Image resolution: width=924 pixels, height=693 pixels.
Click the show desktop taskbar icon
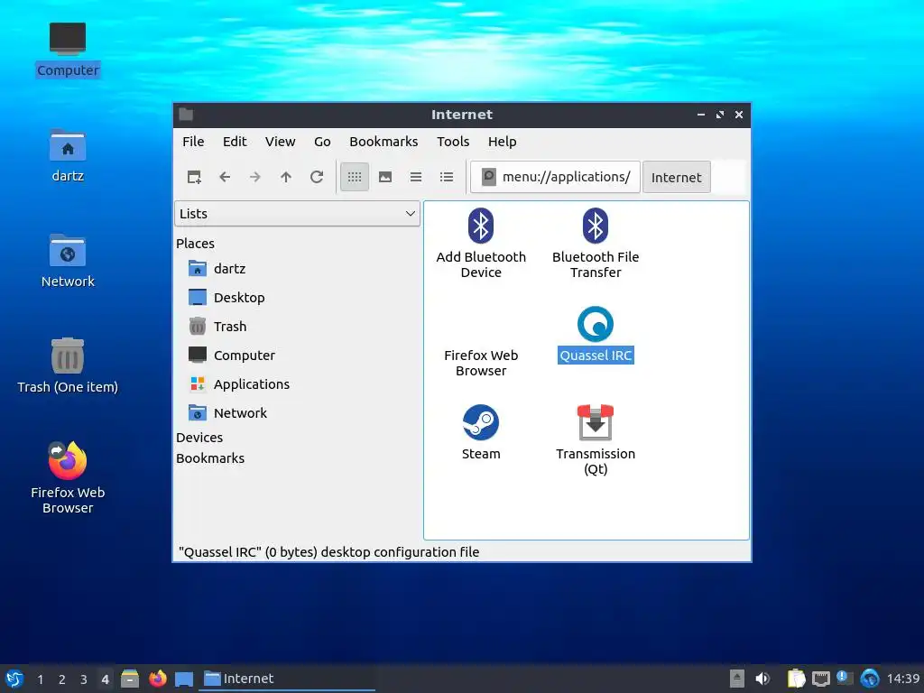pyautogui.click(x=184, y=679)
